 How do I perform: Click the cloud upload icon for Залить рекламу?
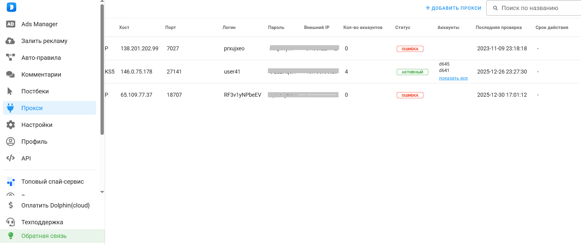(x=10, y=41)
